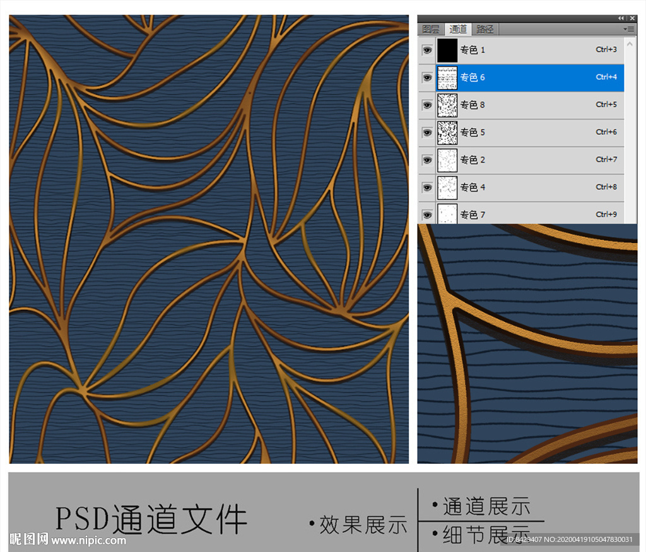Viewport: 646px width, 552px height.
Task: Select the highlighted 专色 6 channel name
Action: [x=473, y=78]
